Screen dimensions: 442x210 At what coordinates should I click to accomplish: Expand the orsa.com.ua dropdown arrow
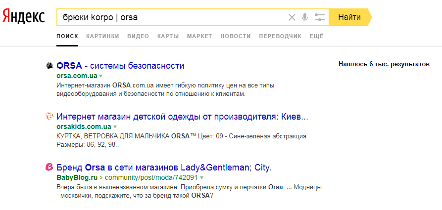click(100, 76)
